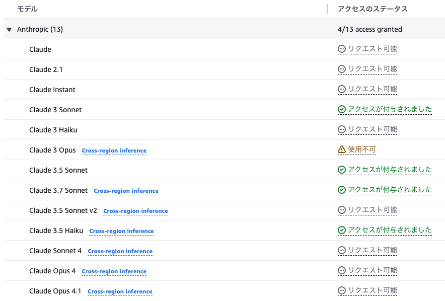Screen dimensions: 445x301
Task: Select the Claude 3.5 Sonnet v2 model name
Action: [63, 211]
